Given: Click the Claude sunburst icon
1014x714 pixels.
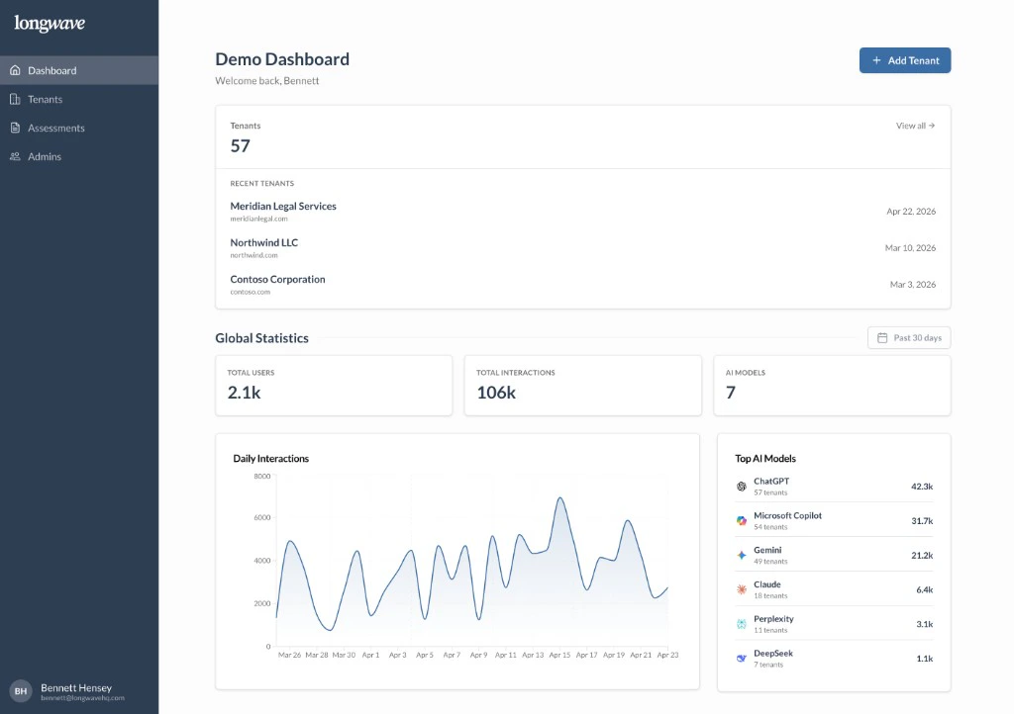Looking at the screenshot, I should pyautogui.click(x=741, y=589).
